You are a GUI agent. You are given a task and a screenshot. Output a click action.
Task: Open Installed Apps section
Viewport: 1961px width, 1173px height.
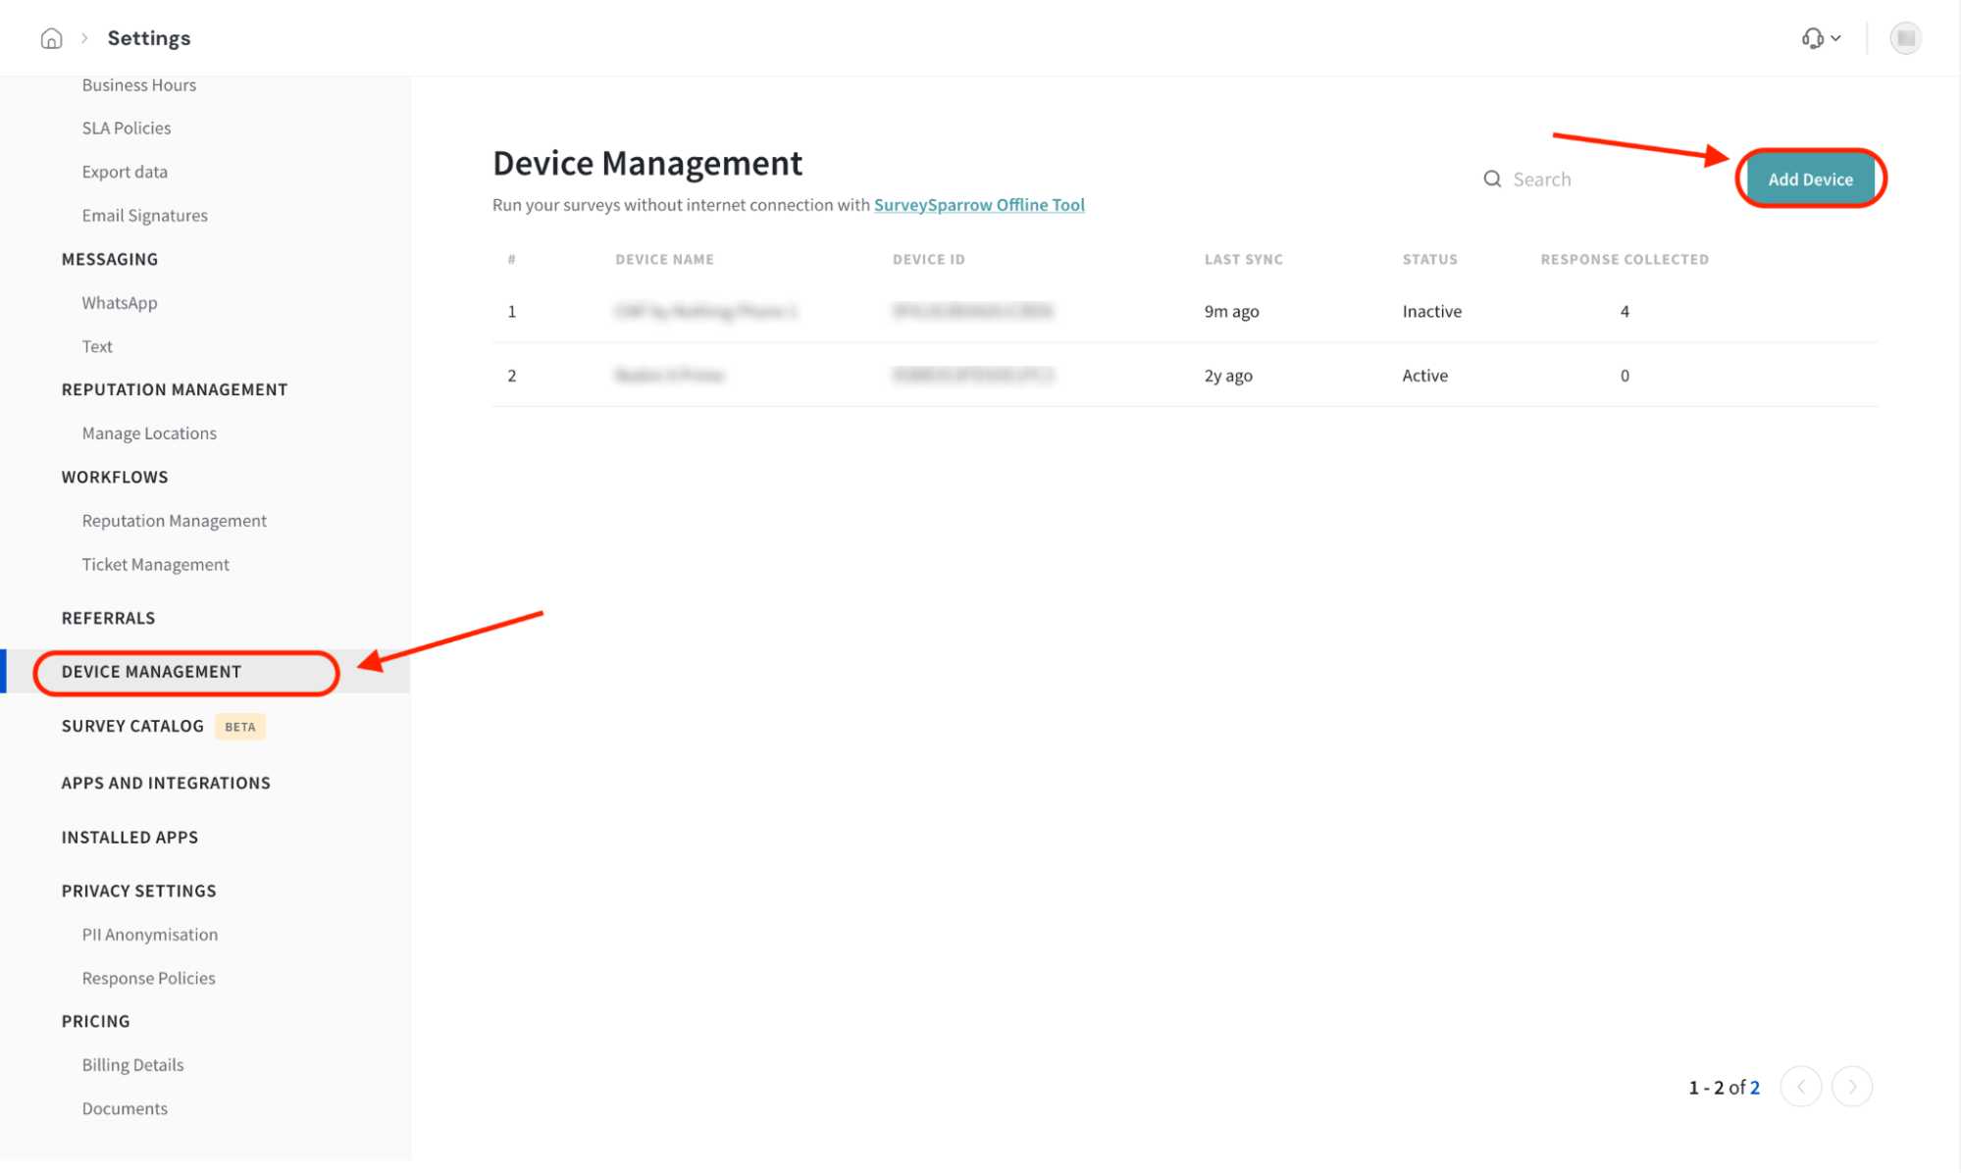click(x=129, y=837)
